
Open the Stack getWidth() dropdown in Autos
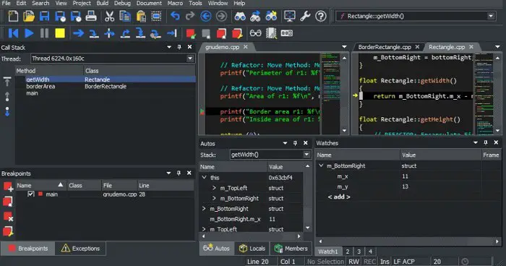[x=306, y=155]
